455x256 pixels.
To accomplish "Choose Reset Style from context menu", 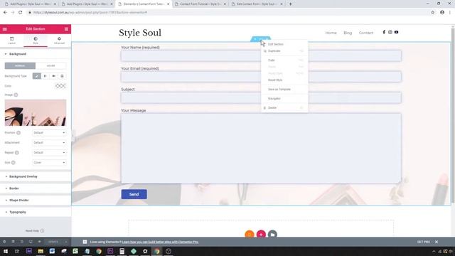I will (284, 80).
